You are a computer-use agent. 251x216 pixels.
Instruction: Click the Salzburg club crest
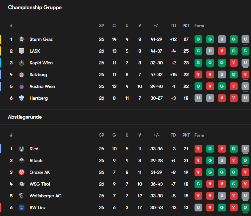[x=22, y=75]
